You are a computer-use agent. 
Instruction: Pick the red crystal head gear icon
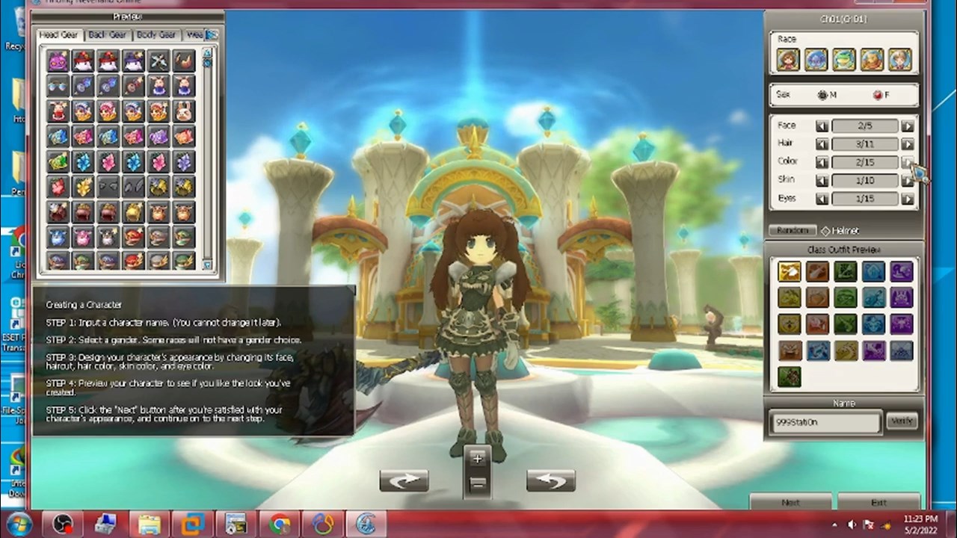[58, 187]
